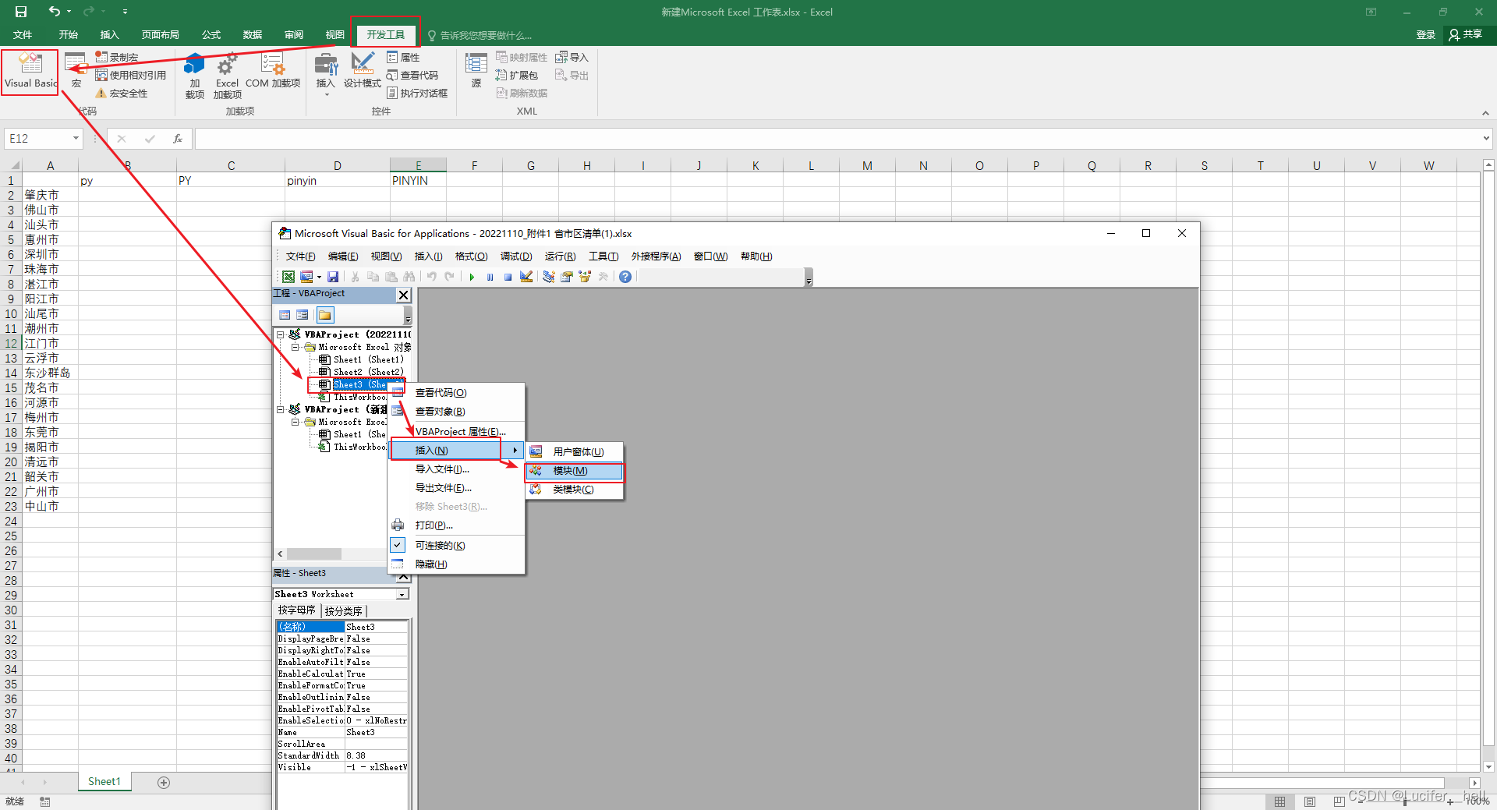Expand the 插入 controls dropdown in ribbon
The width and height of the screenshot is (1497, 810).
click(x=325, y=74)
